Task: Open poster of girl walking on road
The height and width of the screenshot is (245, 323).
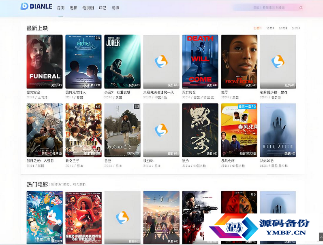Action: tap(122, 130)
